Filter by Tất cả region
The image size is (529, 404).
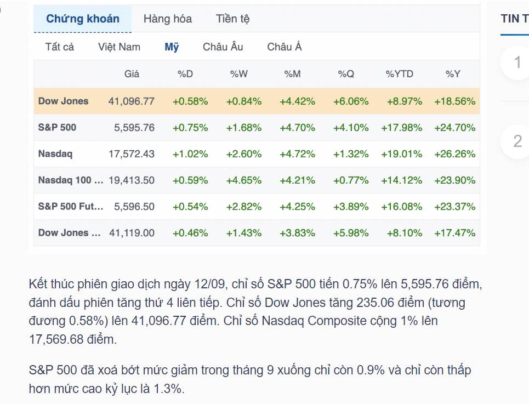(x=60, y=47)
